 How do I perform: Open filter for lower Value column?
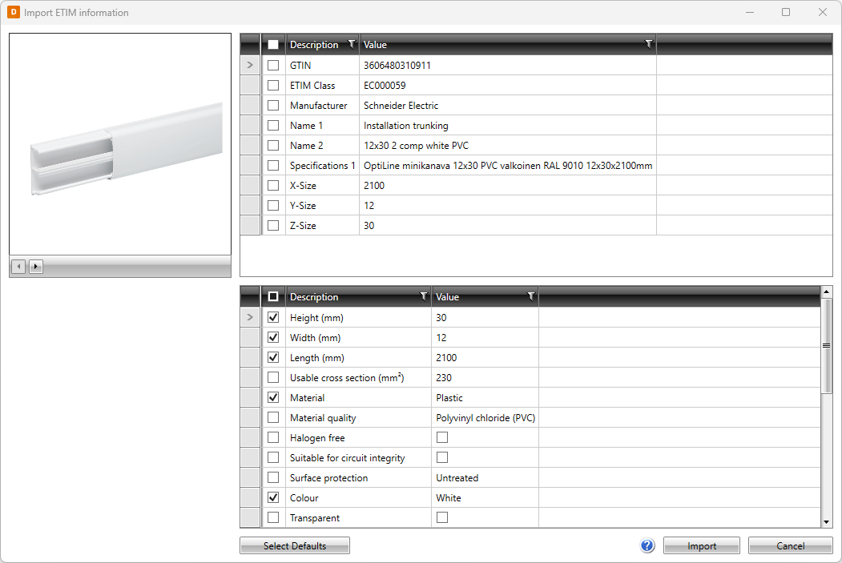pos(530,297)
